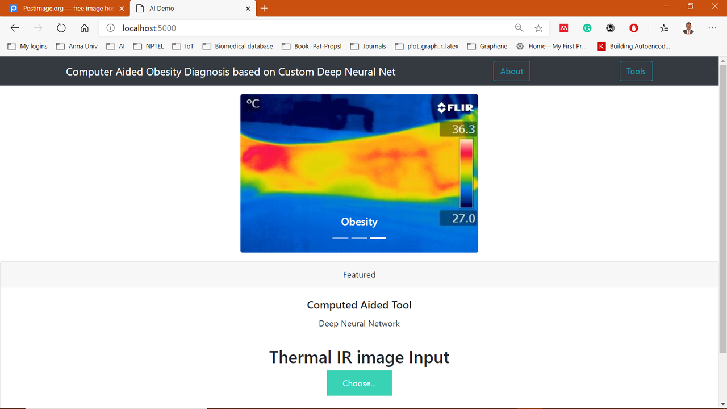Click the Deep Neural Network text

pos(359,324)
